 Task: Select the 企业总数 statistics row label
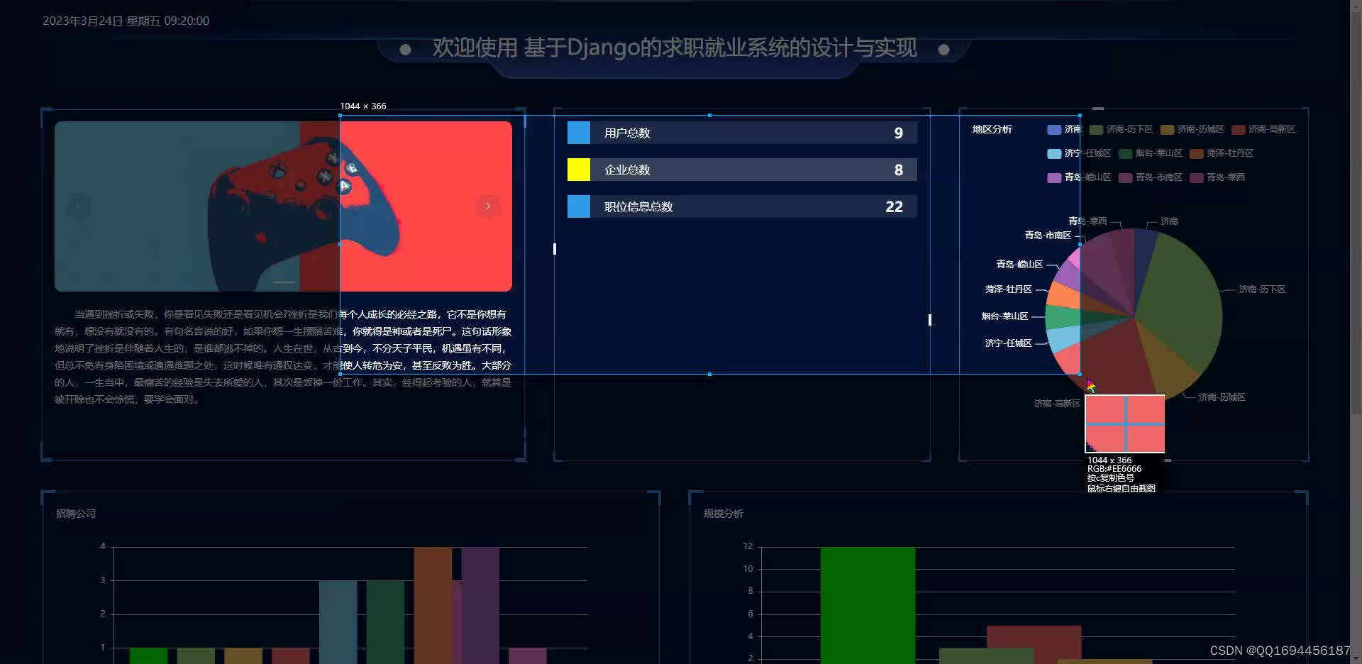[627, 170]
